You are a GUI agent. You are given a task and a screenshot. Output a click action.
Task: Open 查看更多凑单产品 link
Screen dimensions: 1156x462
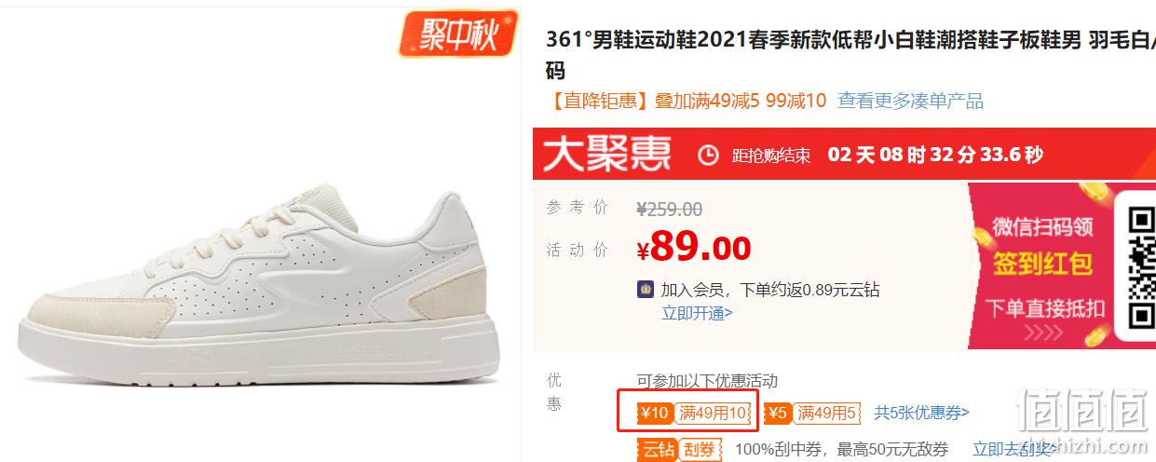pyautogui.click(x=910, y=101)
